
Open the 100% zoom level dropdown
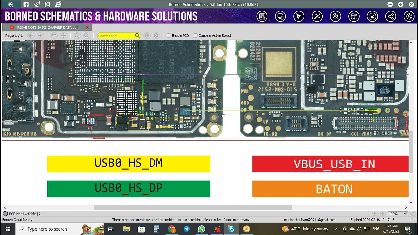(397, 214)
